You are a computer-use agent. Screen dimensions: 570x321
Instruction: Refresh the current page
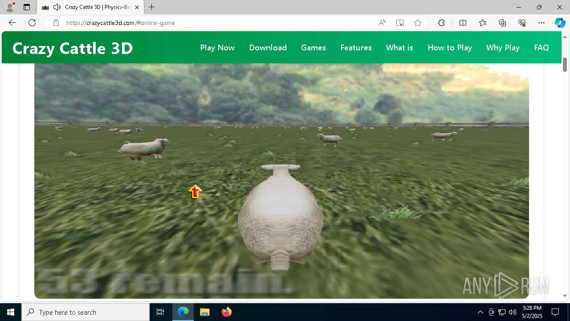point(32,23)
